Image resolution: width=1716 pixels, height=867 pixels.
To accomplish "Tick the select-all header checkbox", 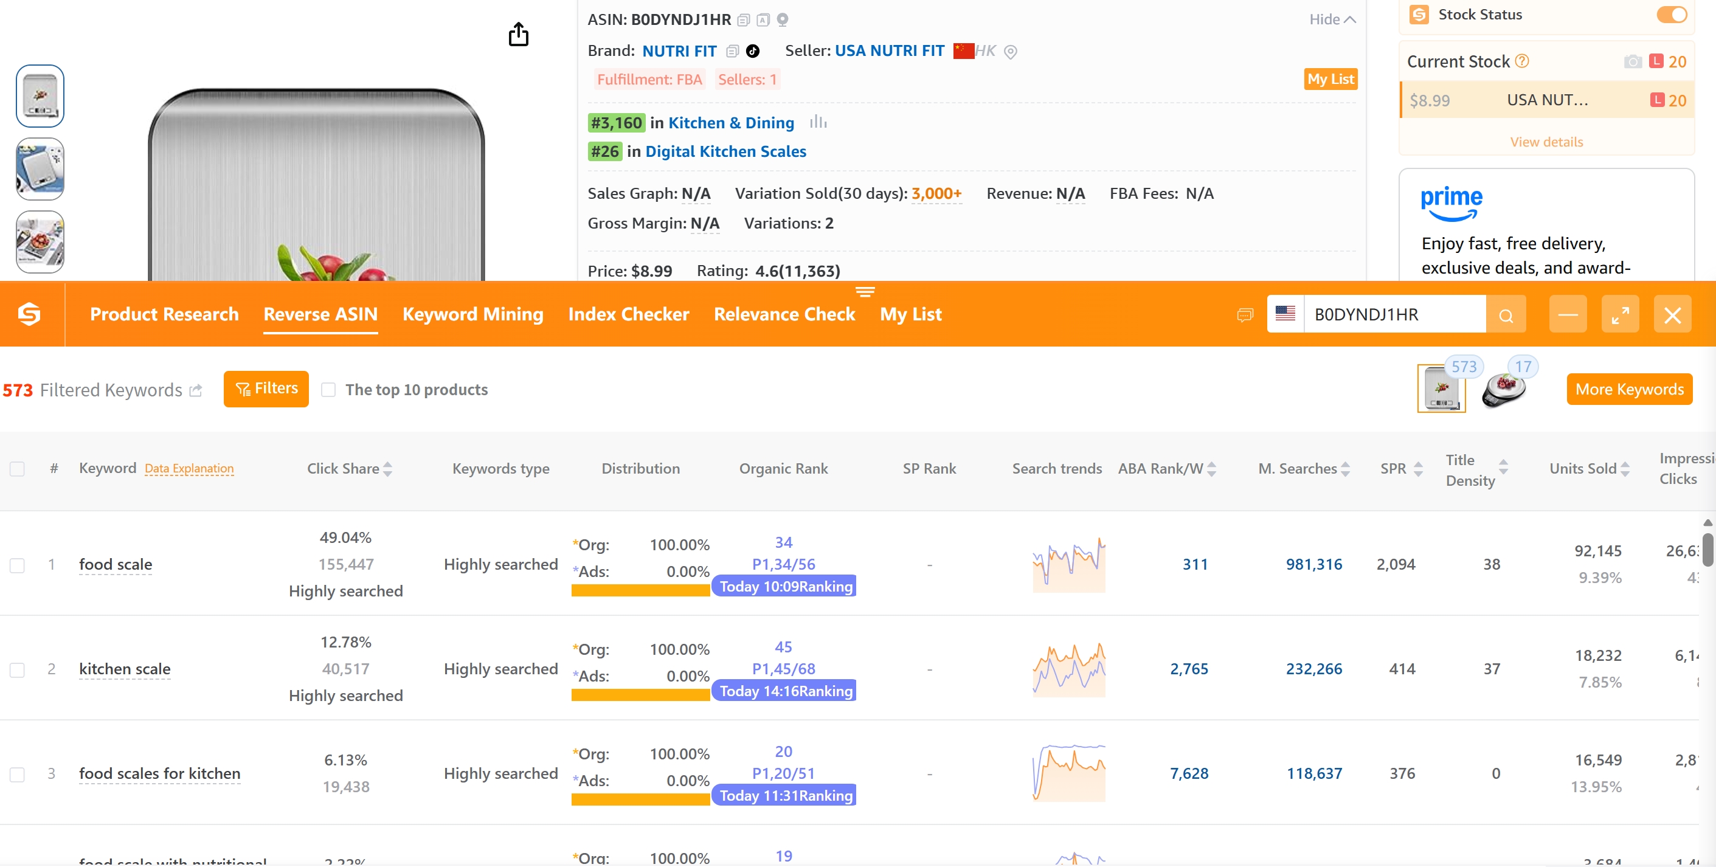I will click(x=17, y=469).
